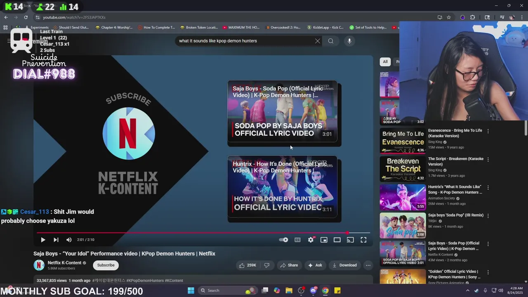Reload the current page
The width and height of the screenshot is (528, 297).
26,17
